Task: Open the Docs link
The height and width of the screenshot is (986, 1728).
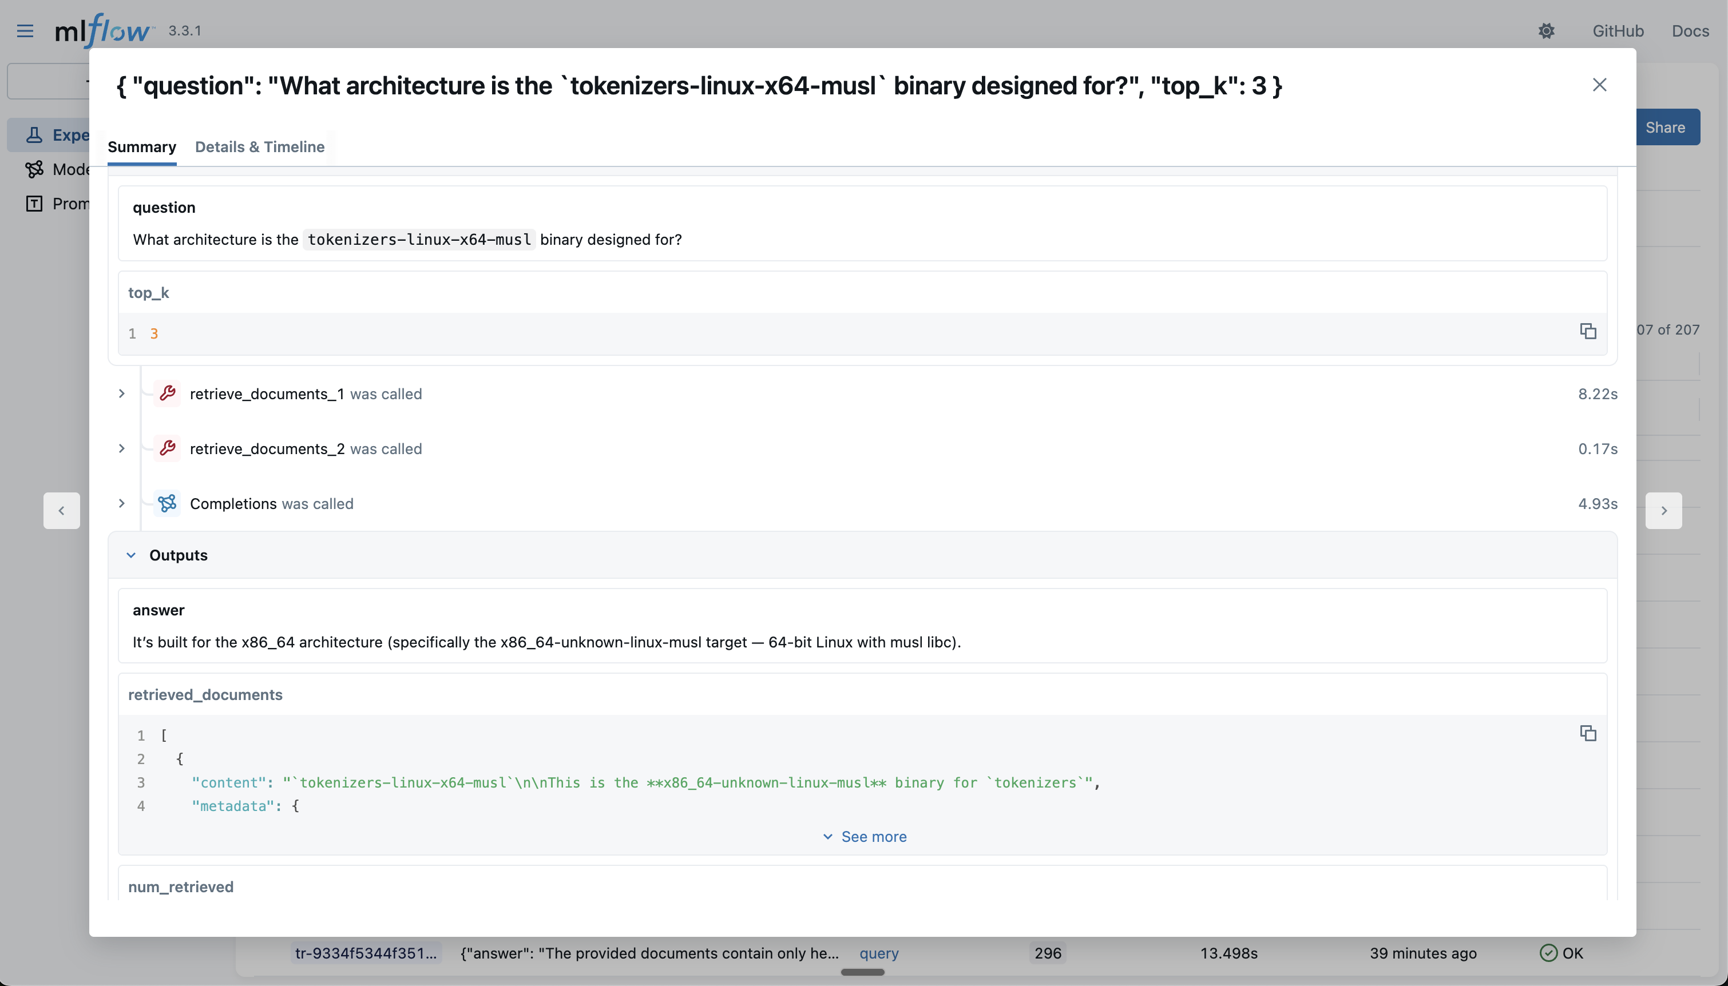Action: coord(1690,31)
